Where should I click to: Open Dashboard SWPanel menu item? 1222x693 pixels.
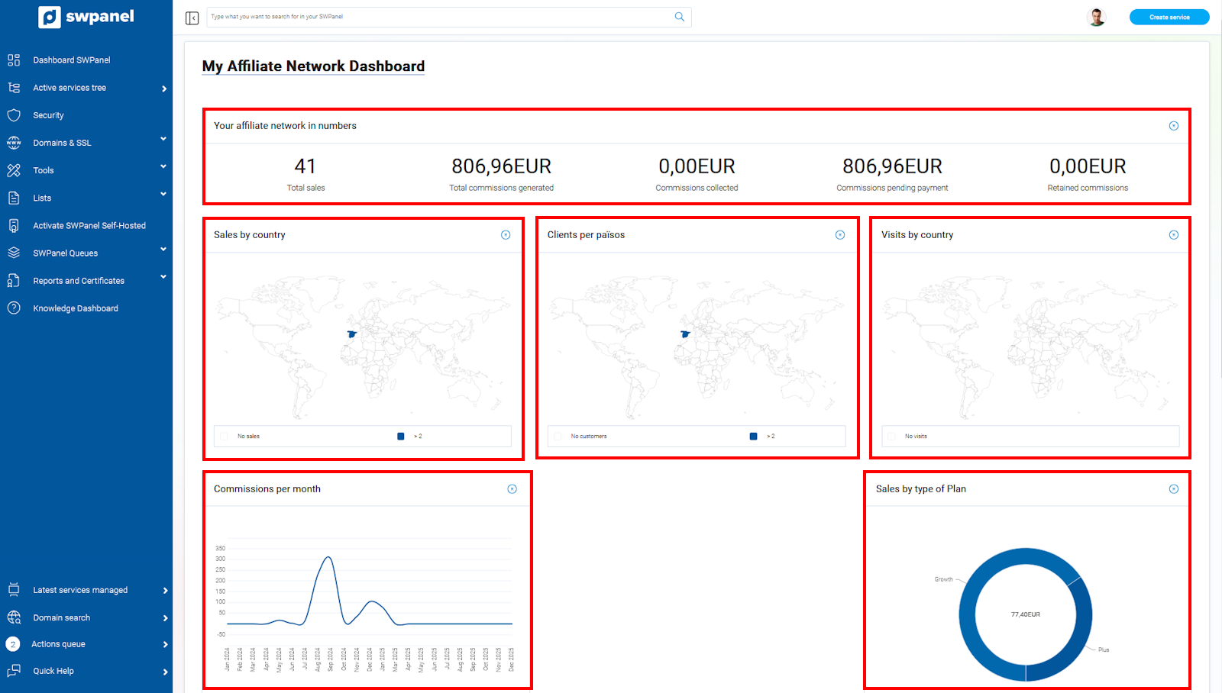pos(71,60)
